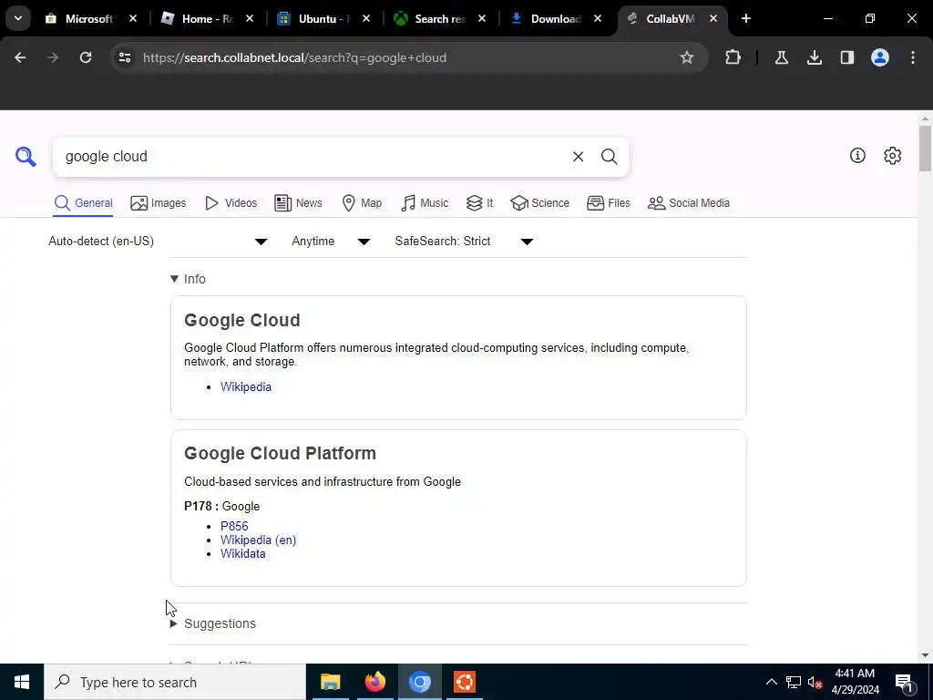
Task: Reload the current page
Action: [86, 57]
